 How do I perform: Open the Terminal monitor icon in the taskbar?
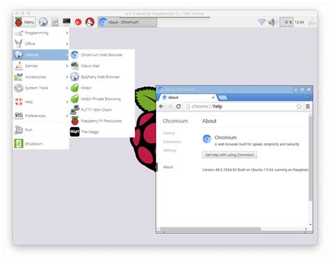pos(67,22)
